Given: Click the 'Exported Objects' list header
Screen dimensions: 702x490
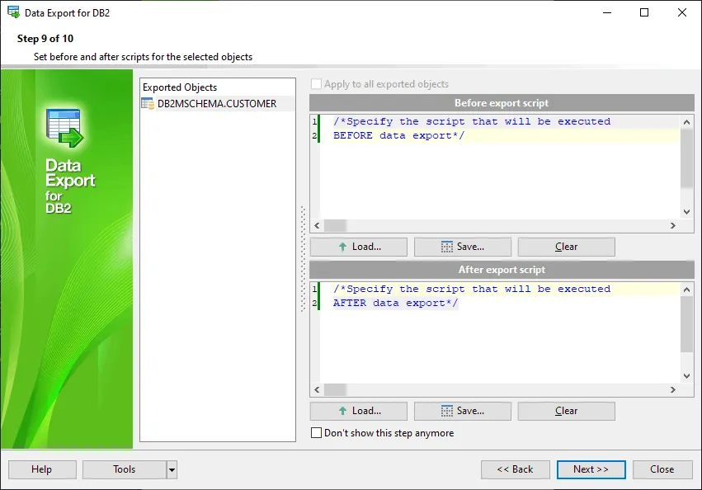Looking at the screenshot, I should click(x=180, y=87).
